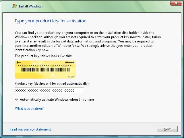
Task: Click the Microsoft logo on the sticker
Action: click(70, 62)
